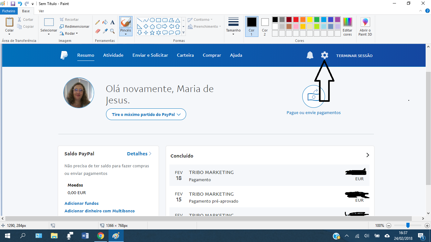This screenshot has width=431, height=242.
Task: Click the Maria de Jesus profile photo
Action: 79,93
